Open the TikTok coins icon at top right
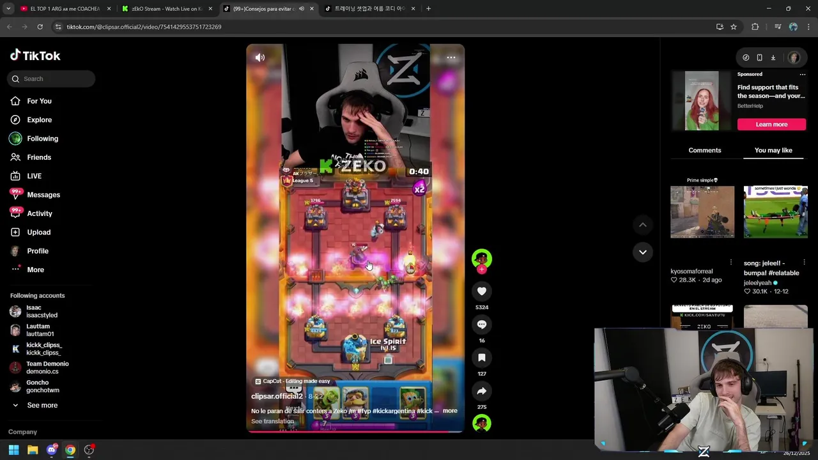 pyautogui.click(x=746, y=57)
